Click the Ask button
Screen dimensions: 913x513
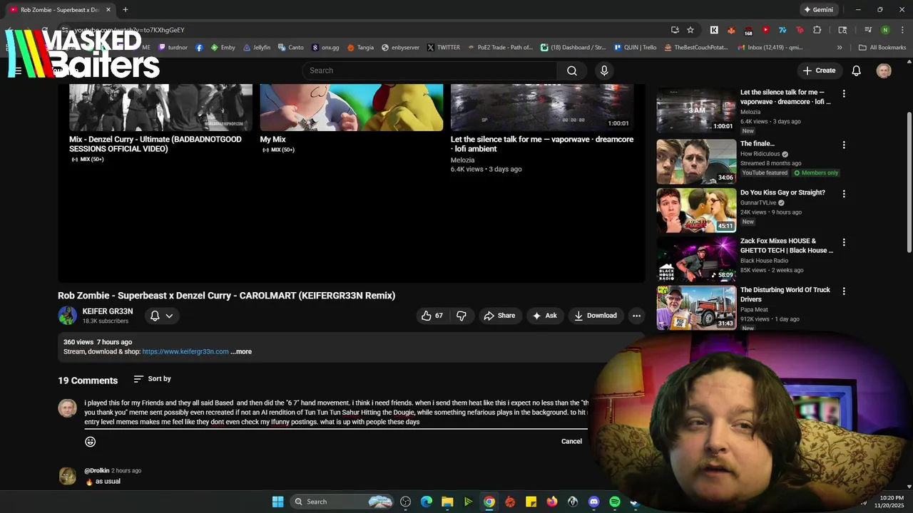(544, 316)
